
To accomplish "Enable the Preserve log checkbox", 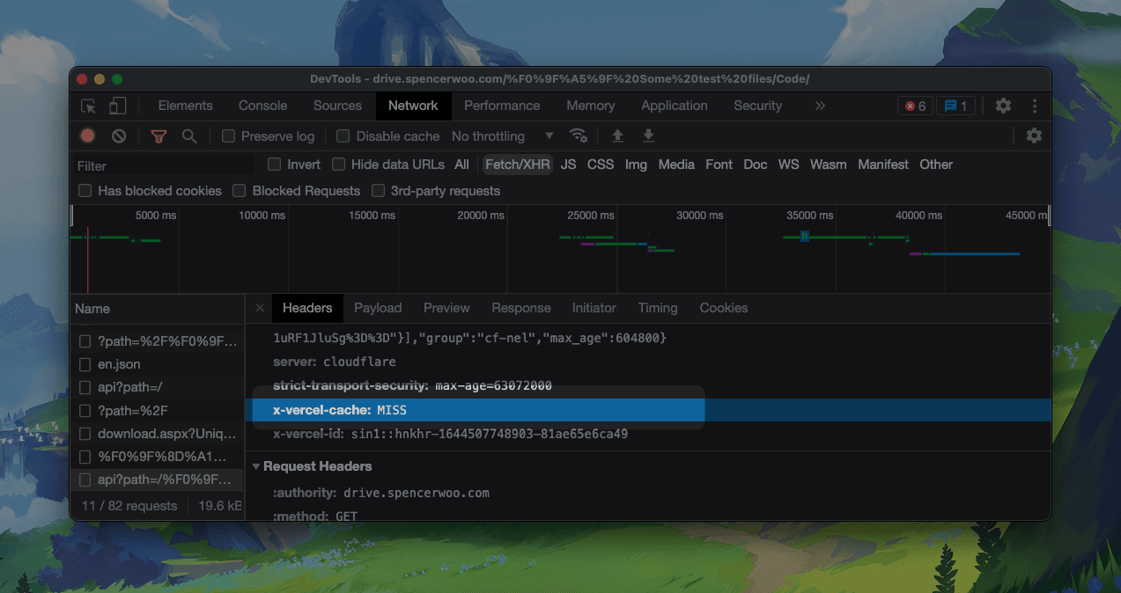I will point(229,136).
